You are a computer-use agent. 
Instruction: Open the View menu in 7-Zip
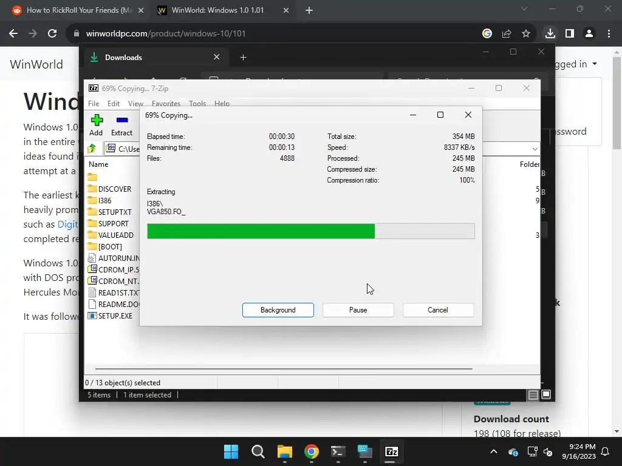coord(135,103)
